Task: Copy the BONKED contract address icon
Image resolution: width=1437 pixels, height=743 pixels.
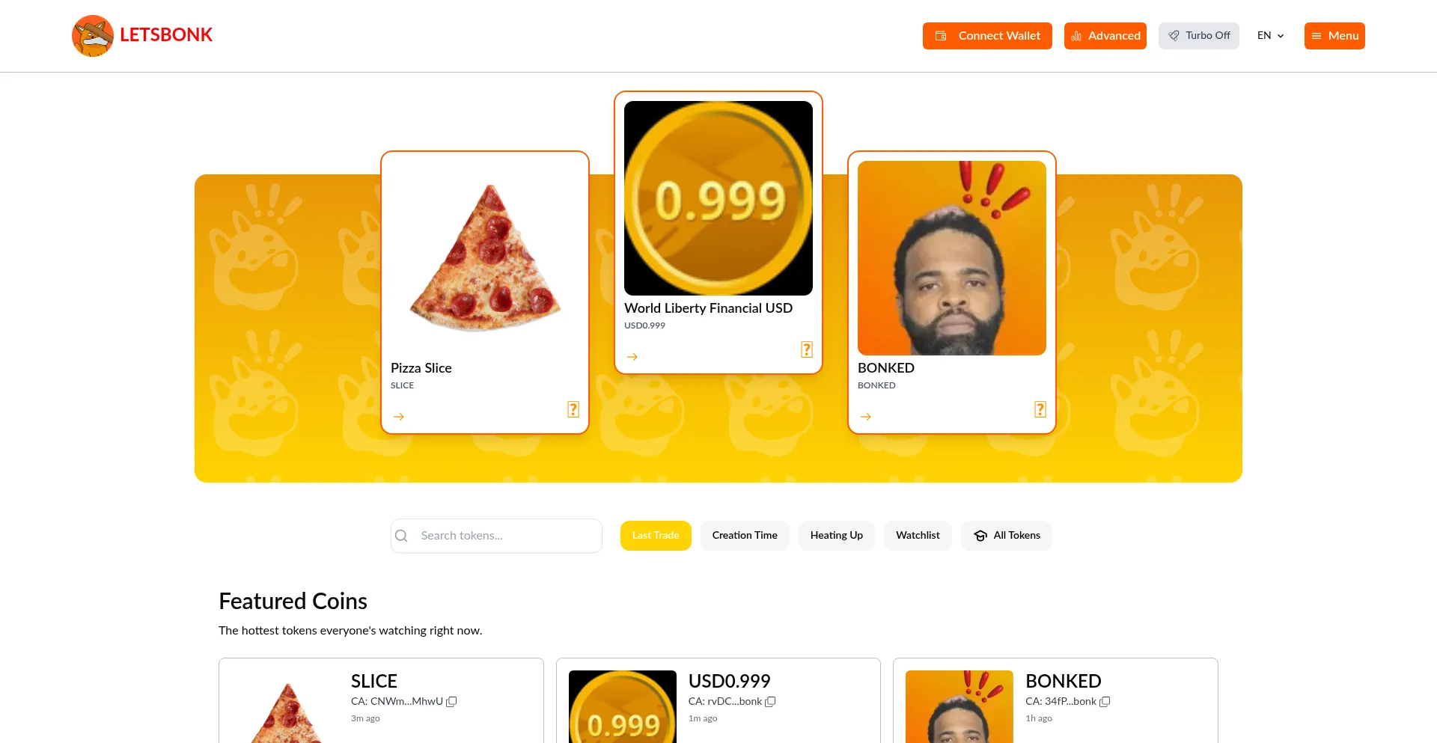Action: [x=1105, y=702]
